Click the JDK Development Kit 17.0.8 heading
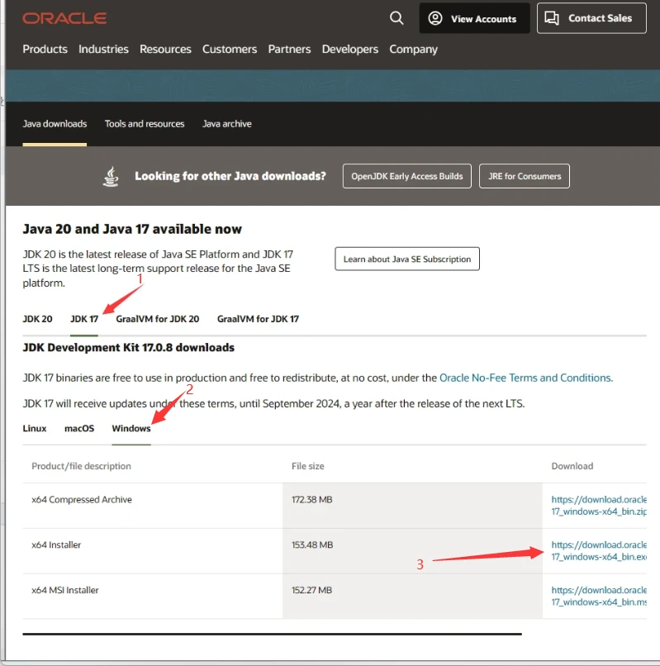Screen dimensions: 660x666 pyautogui.click(x=128, y=348)
